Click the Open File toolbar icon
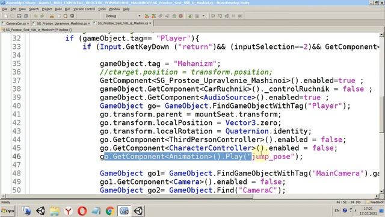The image size is (385, 217). pyautogui.click(x=12, y=16)
